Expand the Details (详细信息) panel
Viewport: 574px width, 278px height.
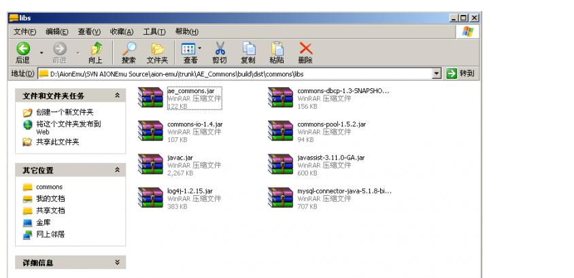117,262
